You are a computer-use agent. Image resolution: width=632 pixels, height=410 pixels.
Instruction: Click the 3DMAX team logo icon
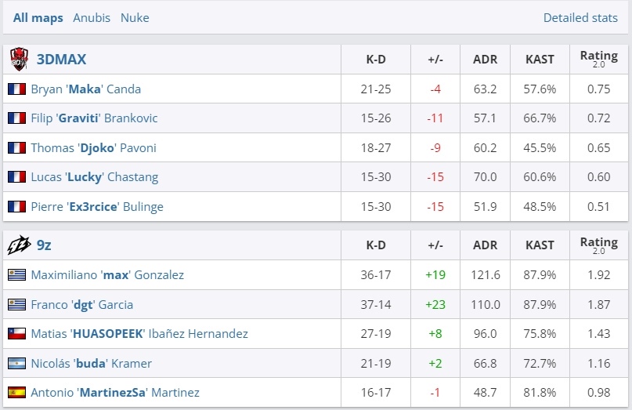[19, 59]
